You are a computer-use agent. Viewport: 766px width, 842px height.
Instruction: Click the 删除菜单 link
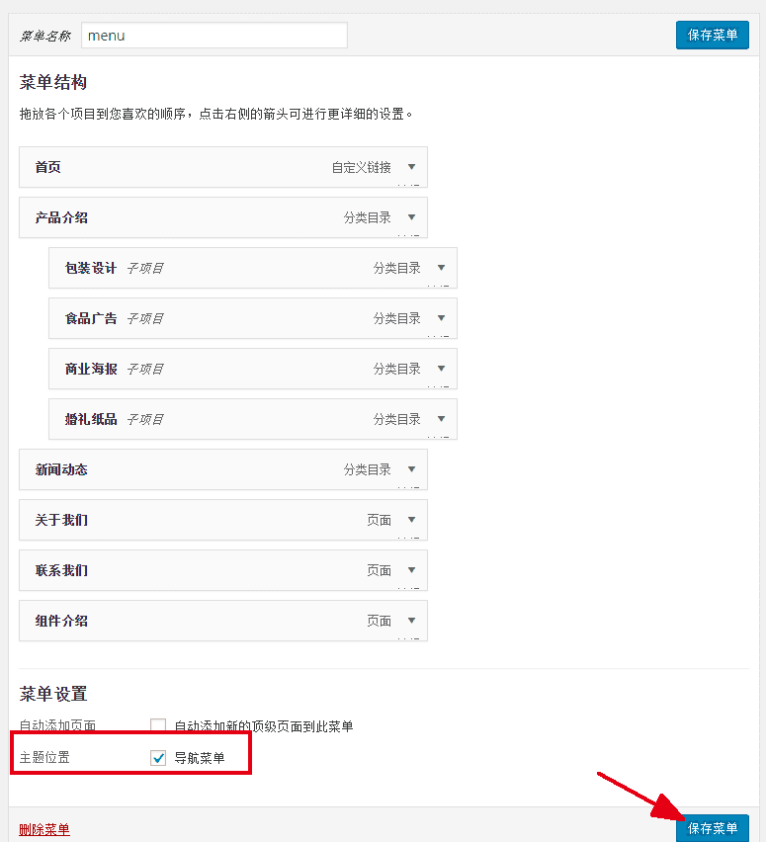[x=44, y=829]
